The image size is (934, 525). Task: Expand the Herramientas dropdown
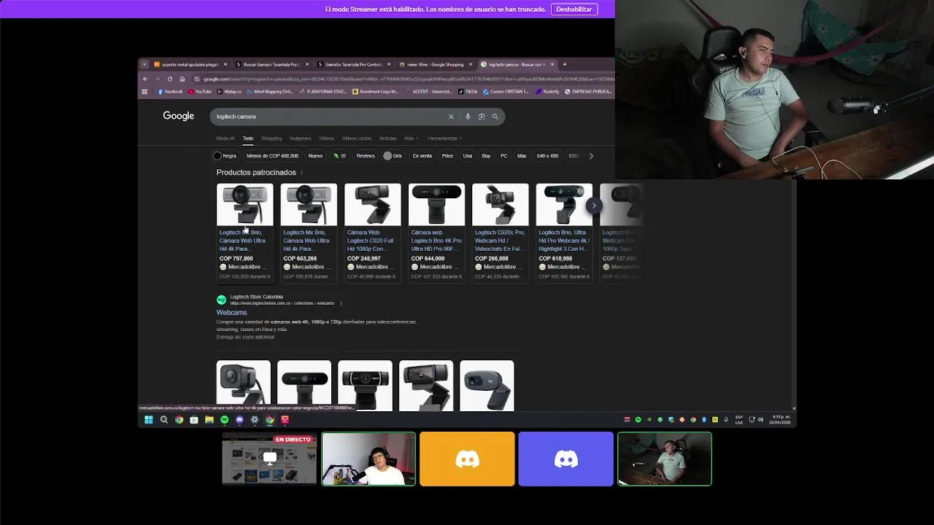tap(444, 139)
